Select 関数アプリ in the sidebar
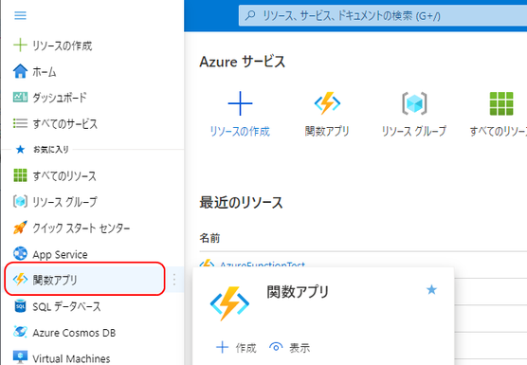Screen dimensions: 527x365 (84, 280)
